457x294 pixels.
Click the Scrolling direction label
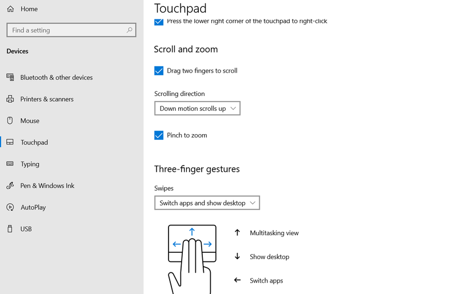coord(179,94)
